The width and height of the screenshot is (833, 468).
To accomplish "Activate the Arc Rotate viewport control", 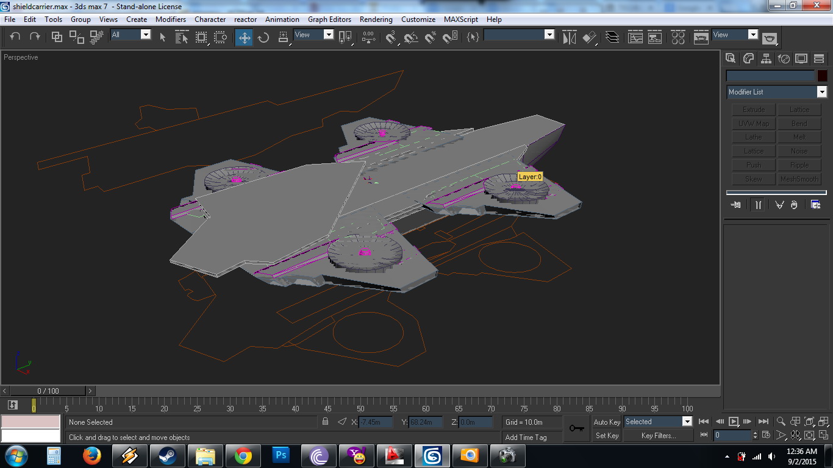I will tap(809, 435).
